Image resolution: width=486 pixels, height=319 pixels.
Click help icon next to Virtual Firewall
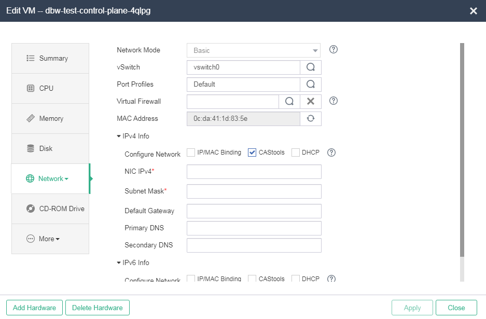tap(333, 101)
